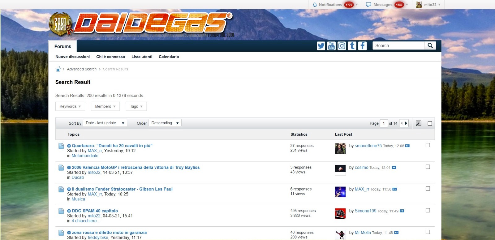Tick checkbox for Quartararo topic
Screen dimensions: 495x240
click(428, 145)
